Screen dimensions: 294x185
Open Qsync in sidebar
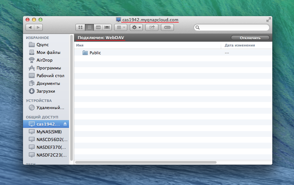click(46, 45)
